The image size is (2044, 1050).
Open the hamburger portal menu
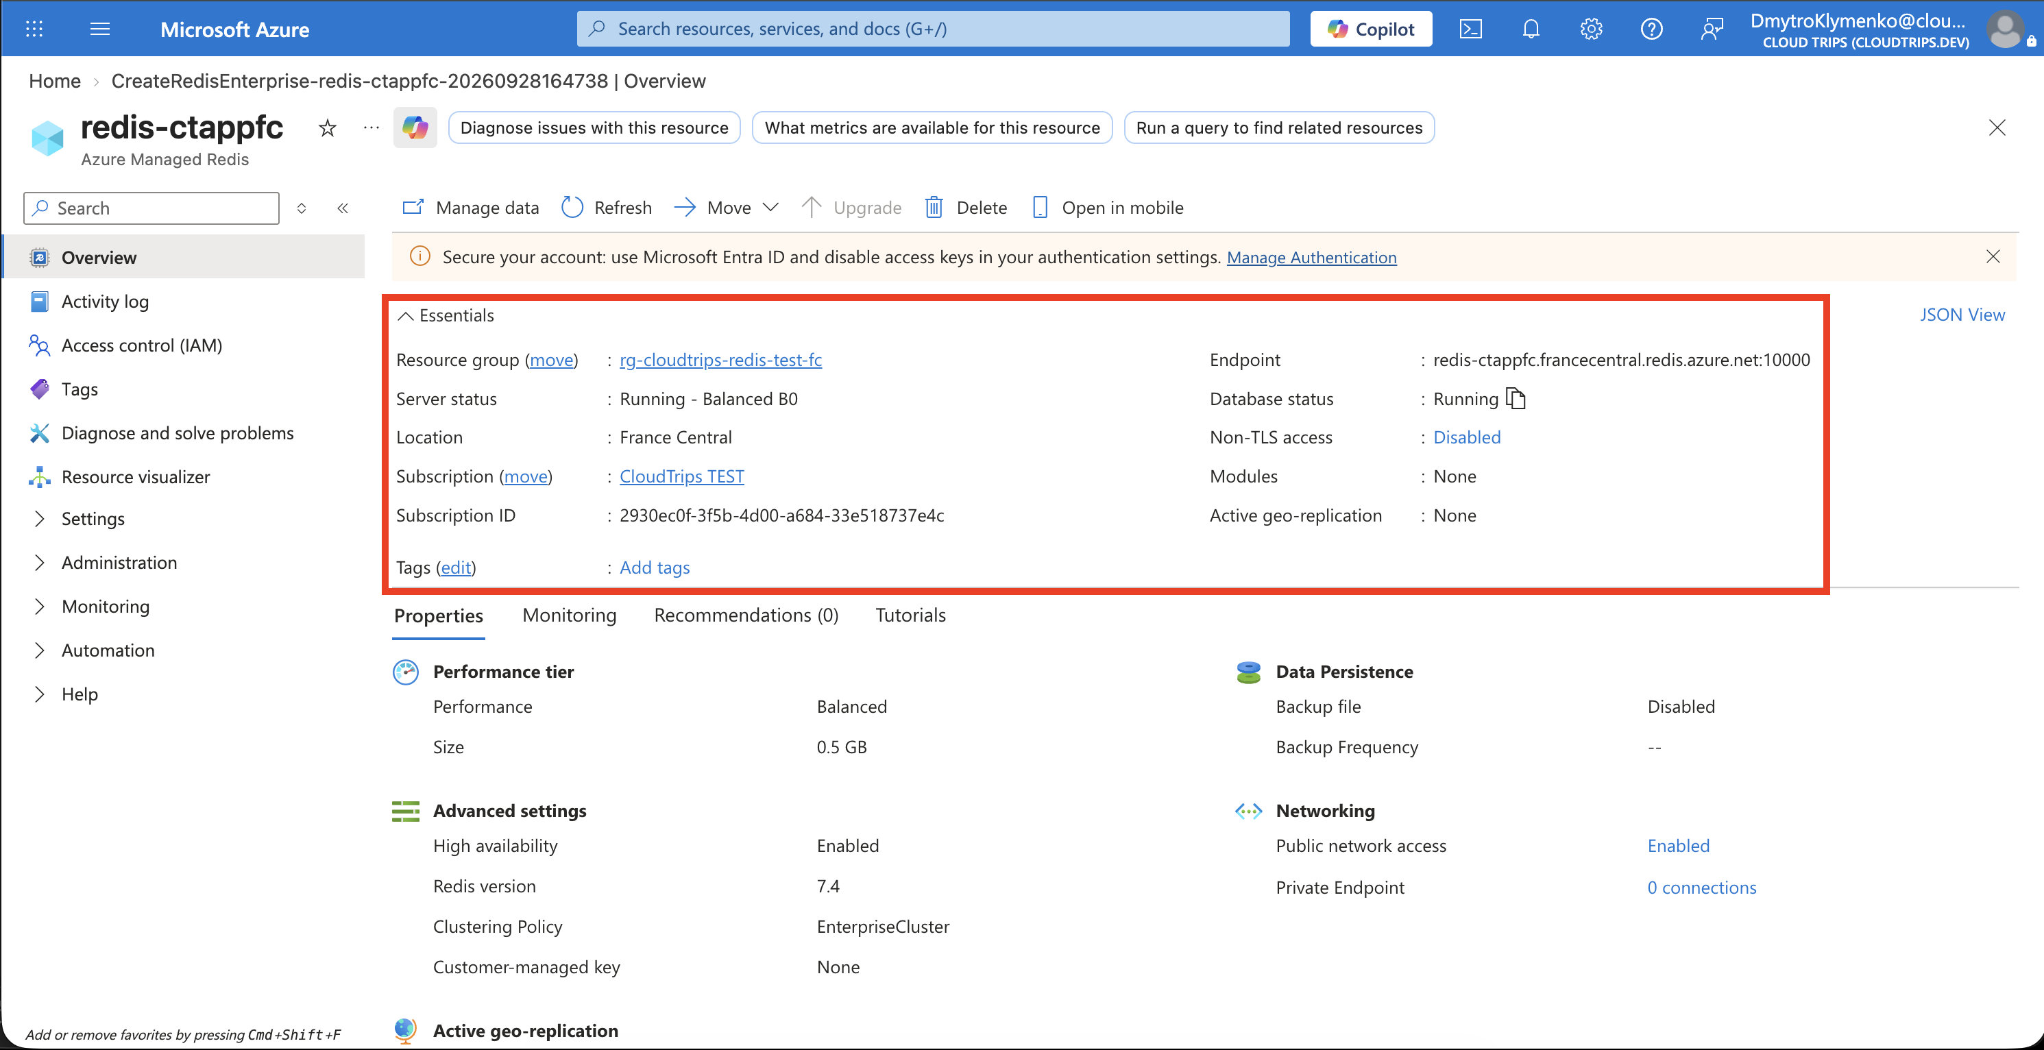click(100, 29)
